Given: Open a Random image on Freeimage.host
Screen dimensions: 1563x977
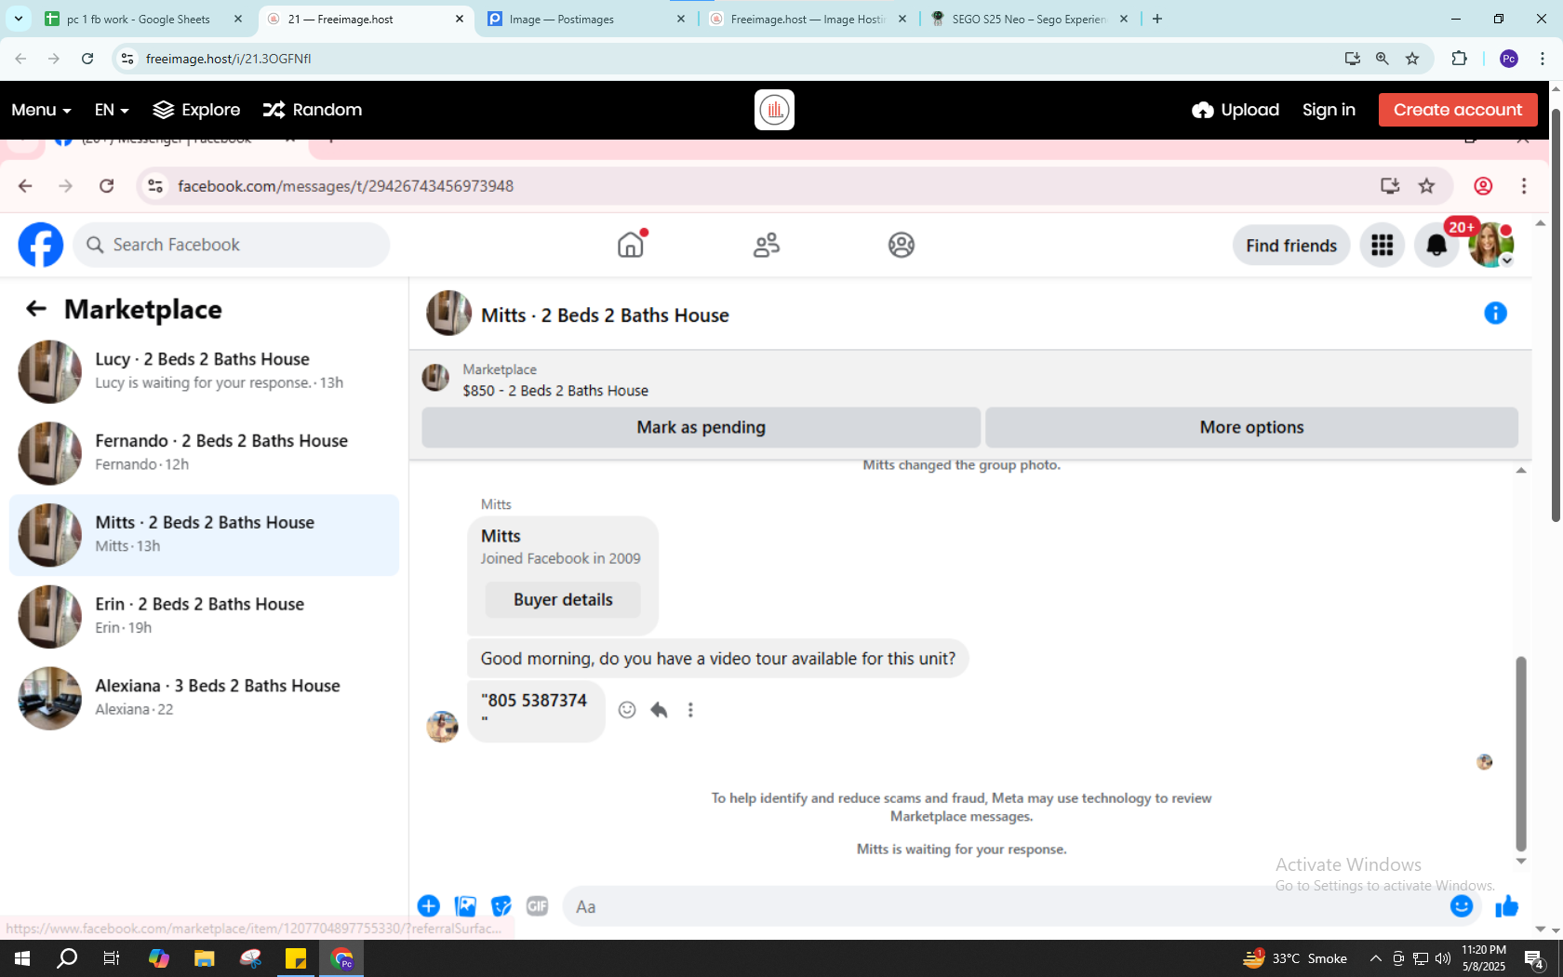Looking at the screenshot, I should [x=313, y=110].
